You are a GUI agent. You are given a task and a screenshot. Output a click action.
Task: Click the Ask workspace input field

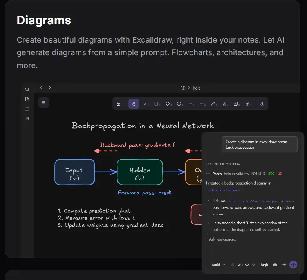[x=253, y=246]
